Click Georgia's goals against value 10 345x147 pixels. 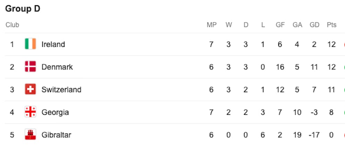[297, 112]
